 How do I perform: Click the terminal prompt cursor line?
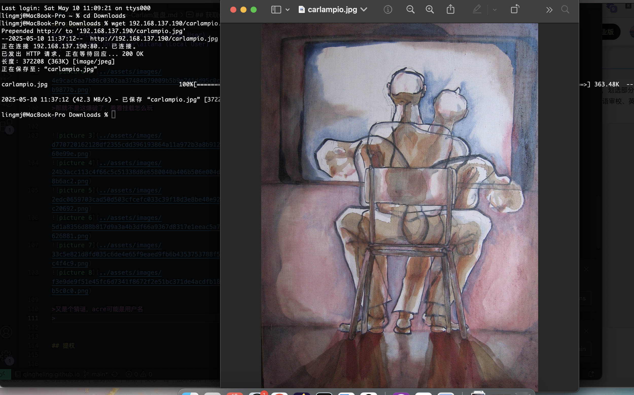coord(58,115)
